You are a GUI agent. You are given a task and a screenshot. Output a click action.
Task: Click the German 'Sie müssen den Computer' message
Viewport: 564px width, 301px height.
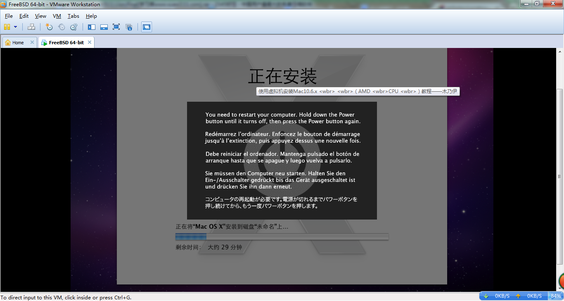[280, 180]
